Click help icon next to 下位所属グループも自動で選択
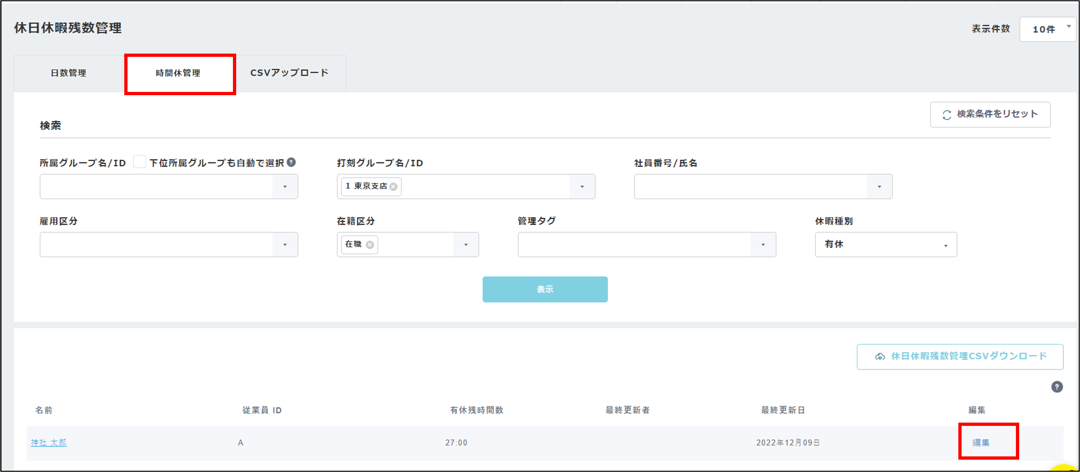1080x472 pixels. click(291, 162)
